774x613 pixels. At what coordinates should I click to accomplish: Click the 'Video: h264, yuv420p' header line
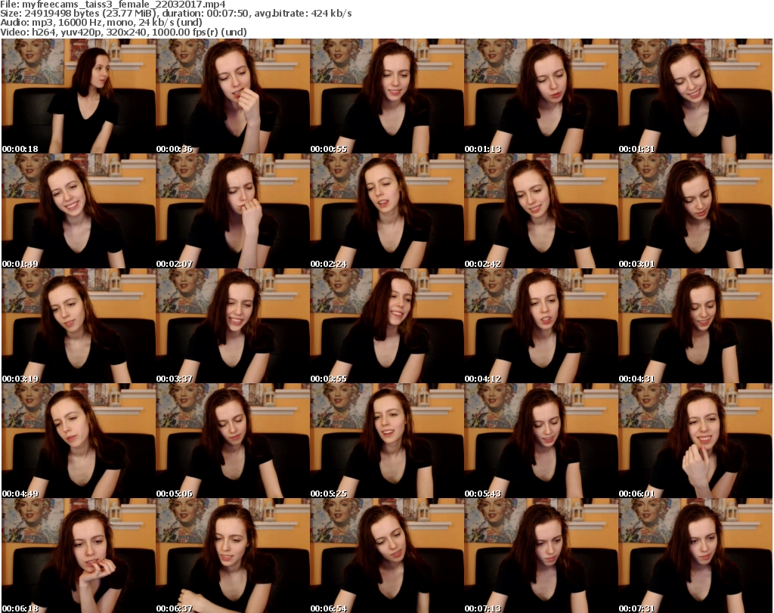123,32
